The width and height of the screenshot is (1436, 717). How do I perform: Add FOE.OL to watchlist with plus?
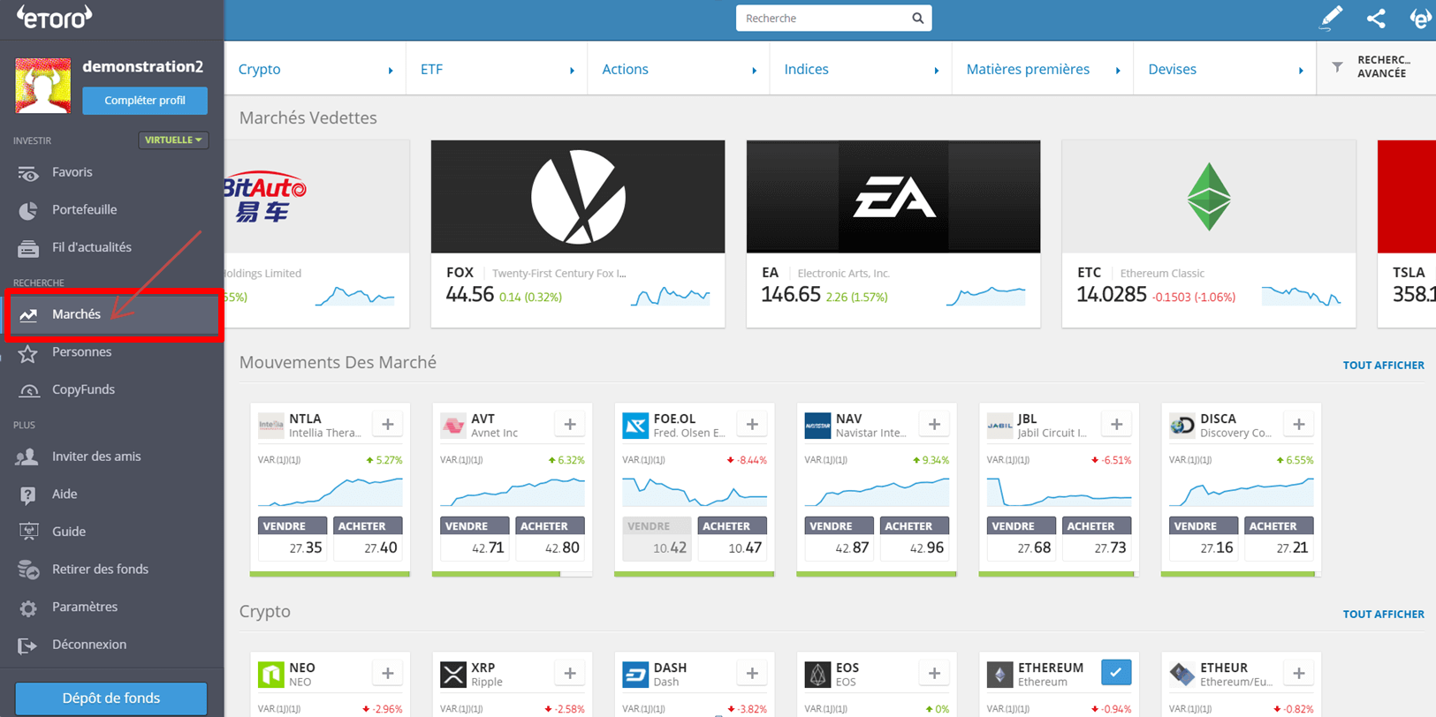point(752,425)
